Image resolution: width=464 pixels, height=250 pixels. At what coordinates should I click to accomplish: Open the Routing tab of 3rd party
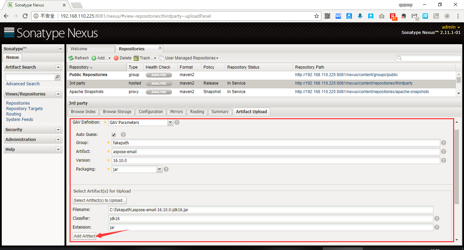pos(197,112)
